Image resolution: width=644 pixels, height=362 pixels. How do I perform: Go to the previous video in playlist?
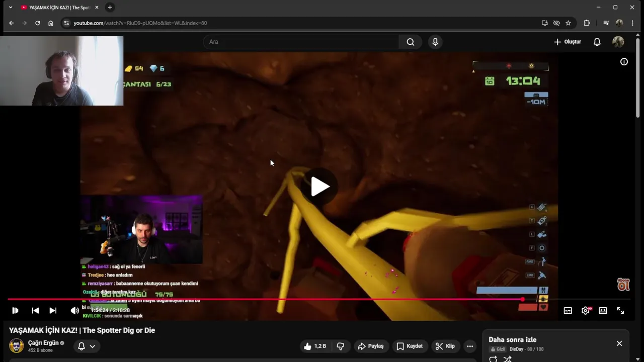pyautogui.click(x=35, y=311)
